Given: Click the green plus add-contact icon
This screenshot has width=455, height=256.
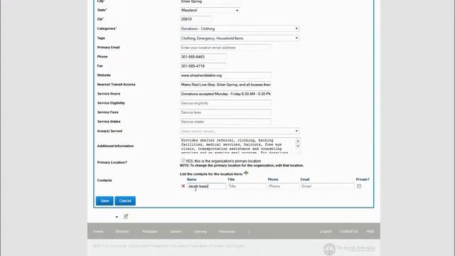Looking at the screenshot, I should pos(246,173).
